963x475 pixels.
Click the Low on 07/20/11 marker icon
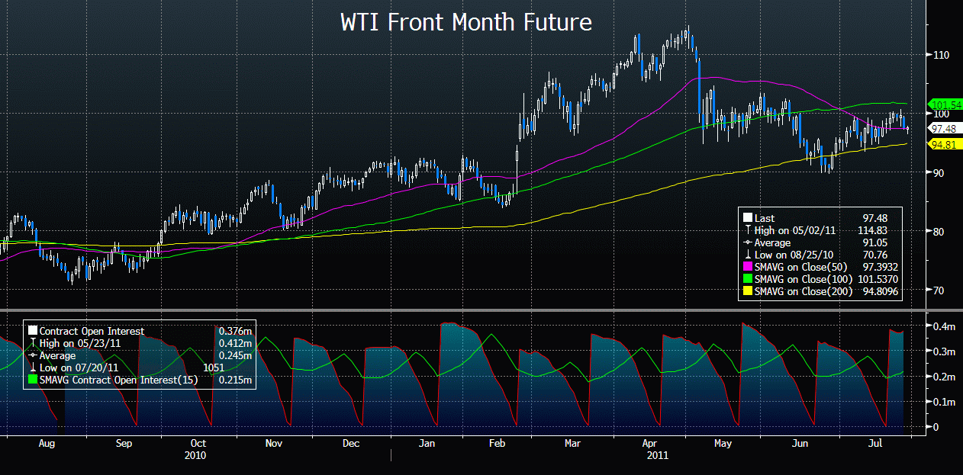click(x=33, y=367)
